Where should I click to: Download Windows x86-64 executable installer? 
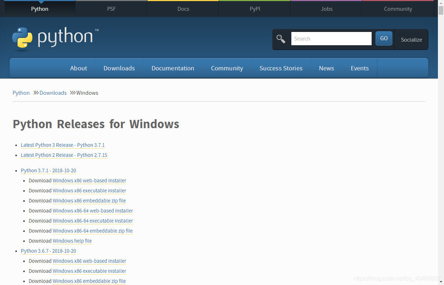tap(93, 221)
